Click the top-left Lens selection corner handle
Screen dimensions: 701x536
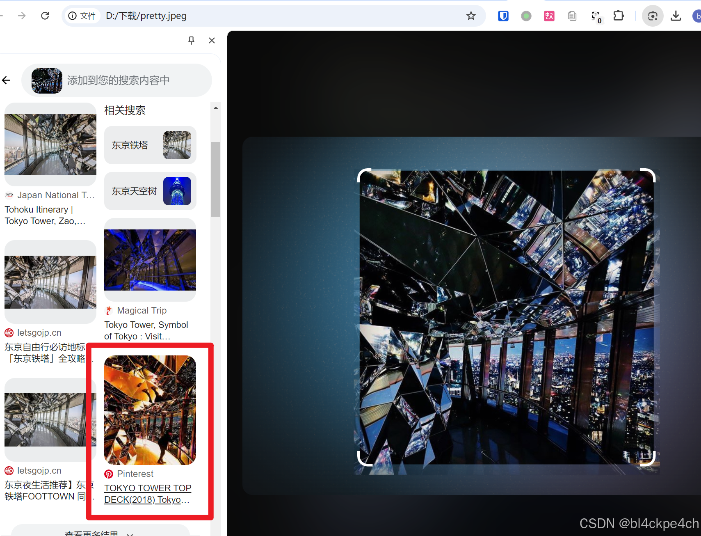(364, 175)
